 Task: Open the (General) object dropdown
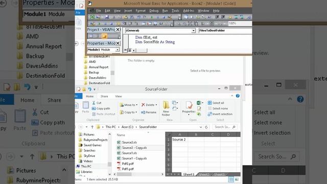[x=193, y=31]
